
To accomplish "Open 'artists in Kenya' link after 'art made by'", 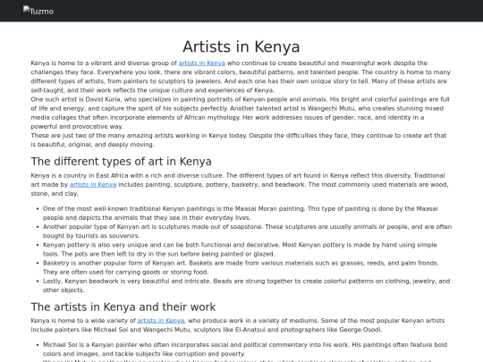I will pos(93,185).
